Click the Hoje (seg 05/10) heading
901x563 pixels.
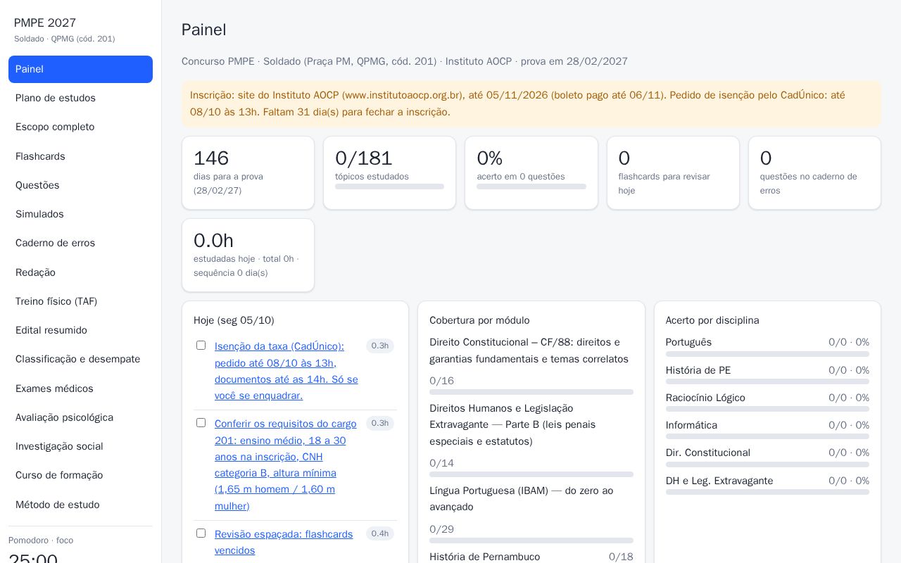[x=234, y=320]
